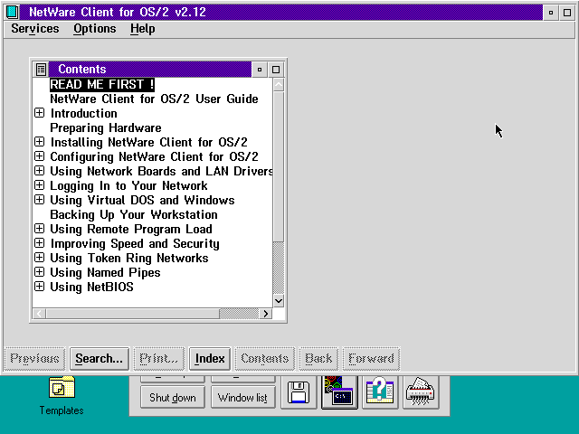The image size is (579, 434).
Task: Select Using Token Ring Networks text
Action: pos(129,258)
